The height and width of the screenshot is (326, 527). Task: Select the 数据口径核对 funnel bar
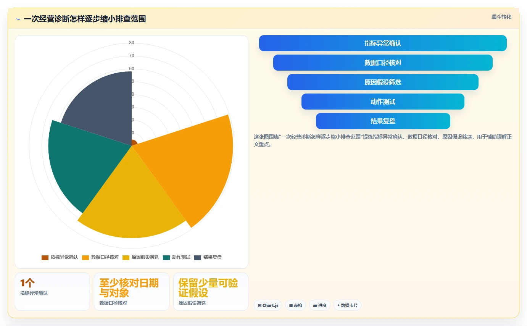click(x=383, y=63)
